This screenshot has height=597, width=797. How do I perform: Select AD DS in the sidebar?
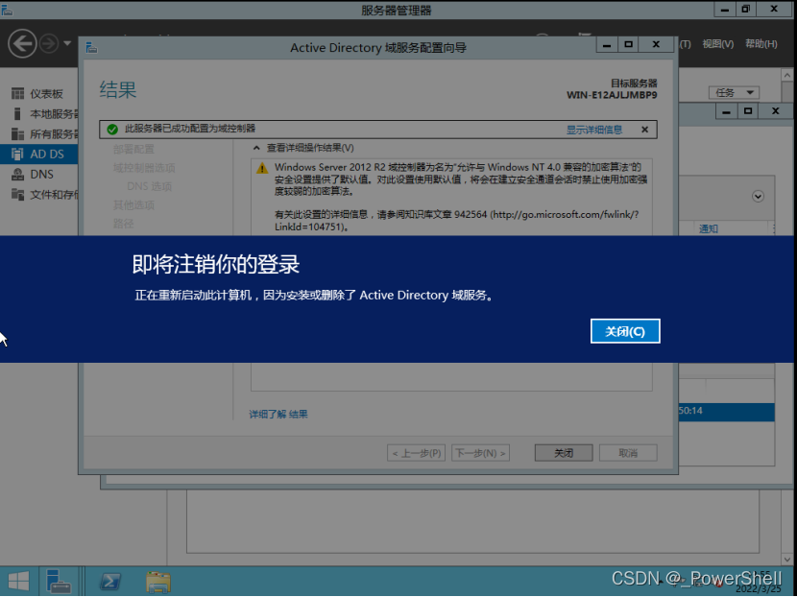coord(39,154)
